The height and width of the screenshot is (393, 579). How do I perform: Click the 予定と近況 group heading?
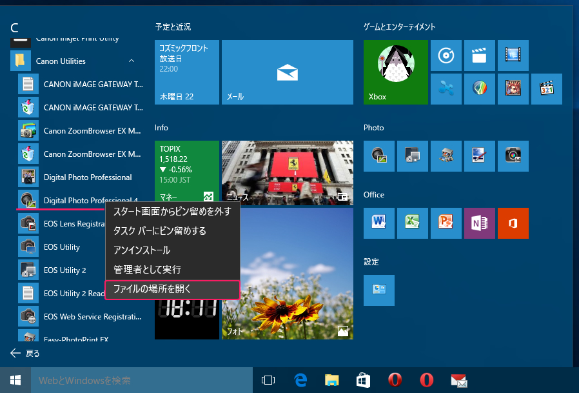click(x=173, y=27)
